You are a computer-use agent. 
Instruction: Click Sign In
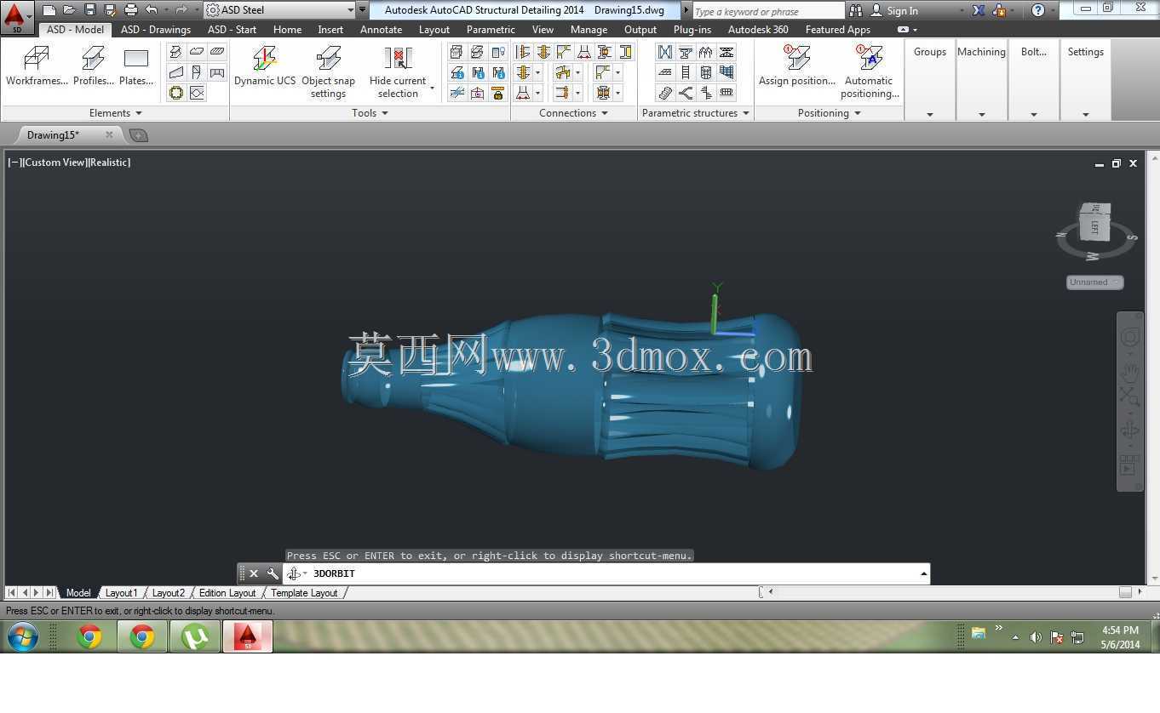pyautogui.click(x=902, y=11)
